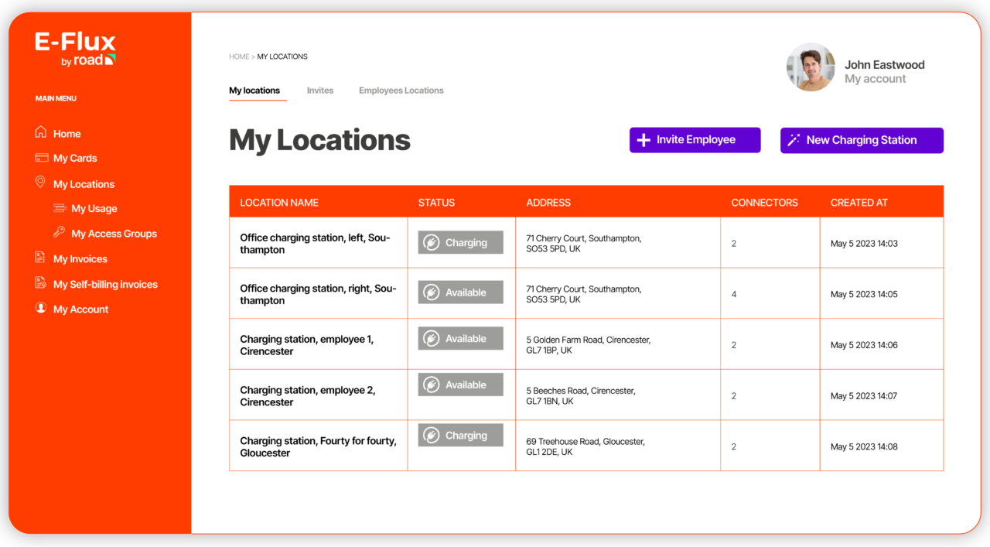Click the LOCATION NAME column header
990x547 pixels.
[x=279, y=203]
